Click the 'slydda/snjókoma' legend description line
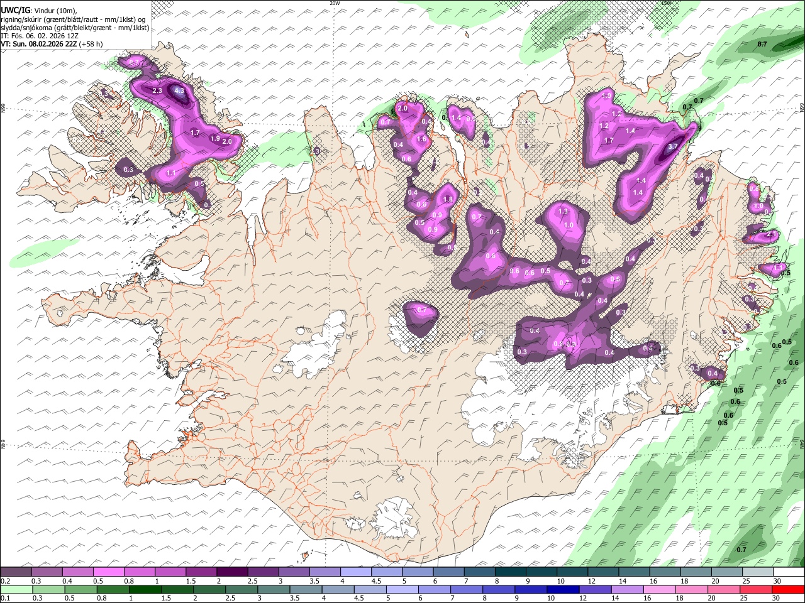Viewport: 805px width, 603px height. click(75, 28)
